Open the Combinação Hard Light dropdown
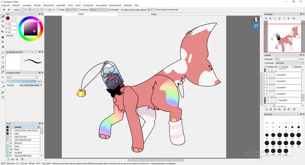The width and height of the screenshot is (305, 165). tap(289, 63)
